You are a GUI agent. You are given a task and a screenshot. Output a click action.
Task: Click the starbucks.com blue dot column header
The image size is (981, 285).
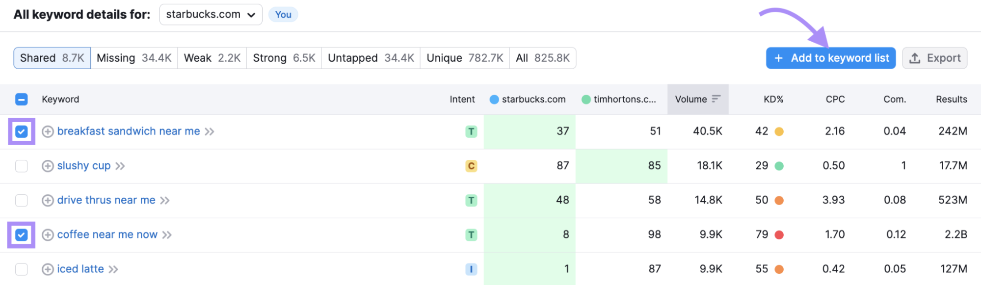[528, 99]
